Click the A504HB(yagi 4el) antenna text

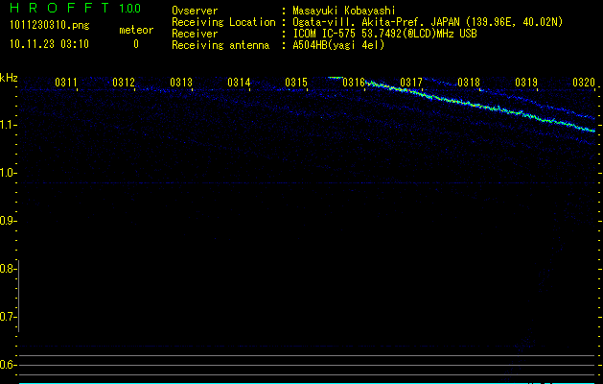[338, 45]
